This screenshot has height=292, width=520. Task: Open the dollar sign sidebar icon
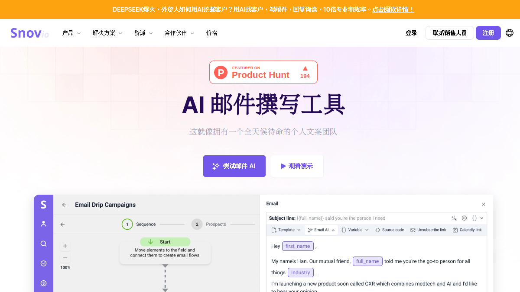pyautogui.click(x=43, y=283)
